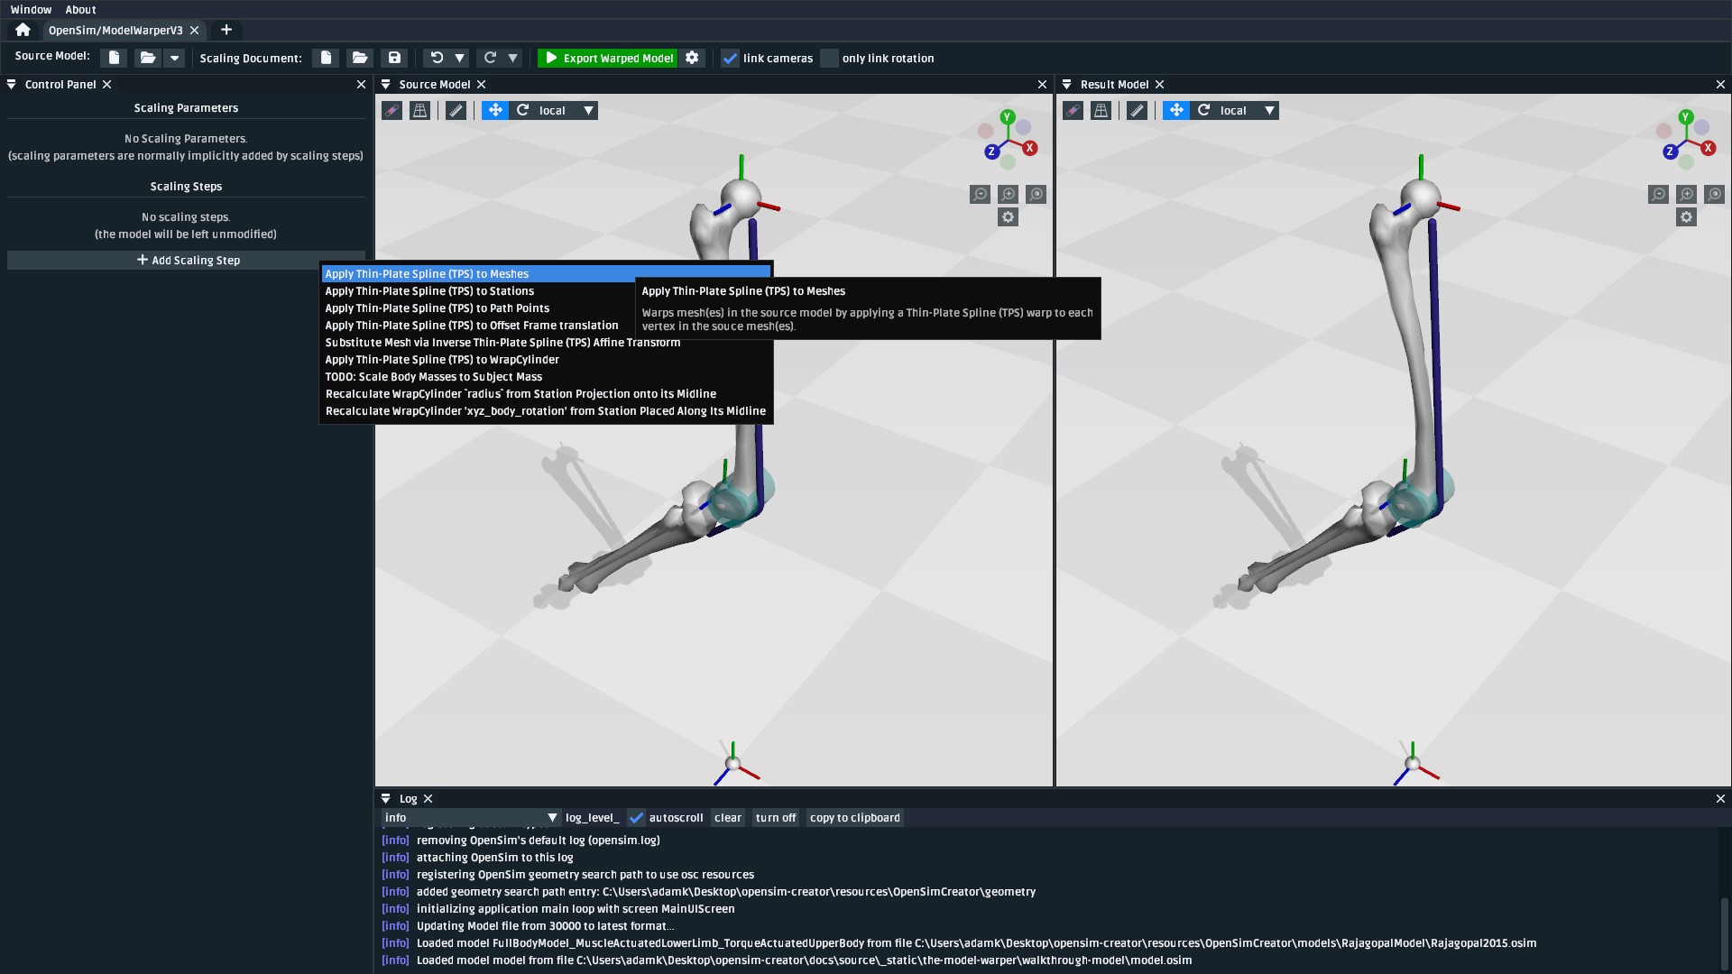Zoom in on Result Model viewer
1732x974 pixels.
pos(1686,194)
